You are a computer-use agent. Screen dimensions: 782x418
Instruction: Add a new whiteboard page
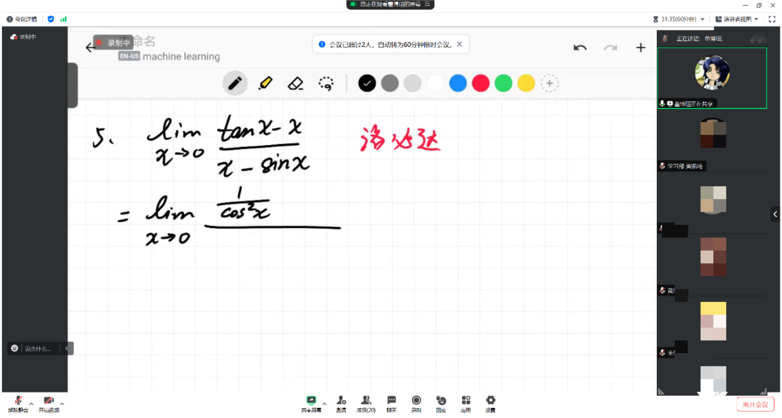(x=640, y=48)
